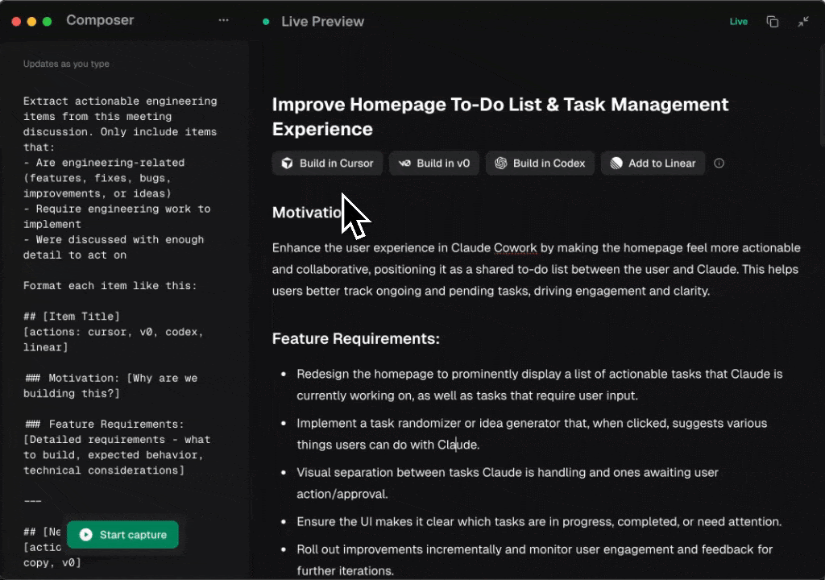The image size is (825, 580).
Task: Click the Build in v0 button
Action: point(433,164)
